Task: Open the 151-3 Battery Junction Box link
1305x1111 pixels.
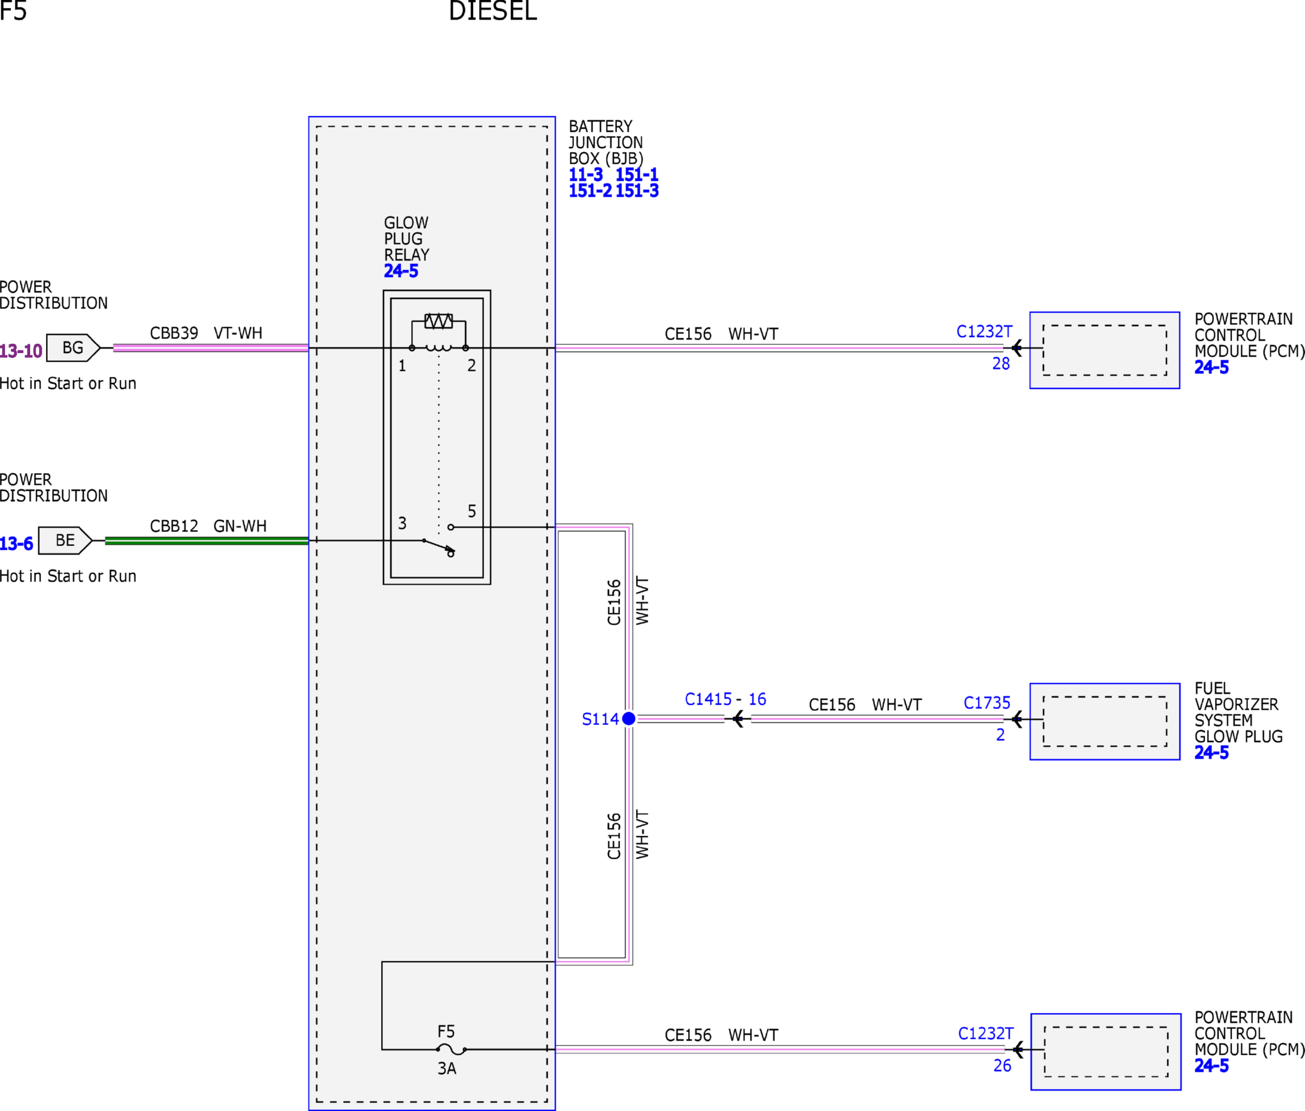Action: click(x=637, y=191)
